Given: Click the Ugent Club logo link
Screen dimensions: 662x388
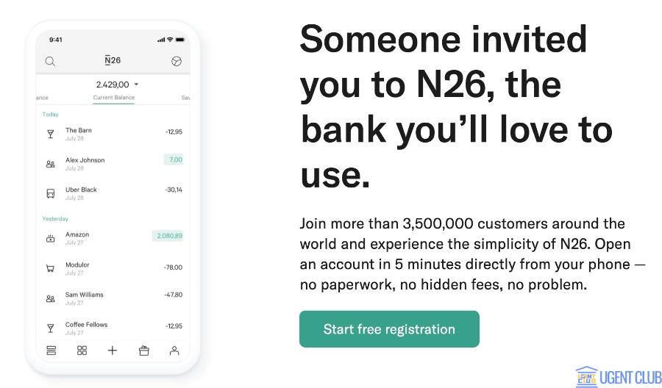Looking at the screenshot, I should pos(619,376).
